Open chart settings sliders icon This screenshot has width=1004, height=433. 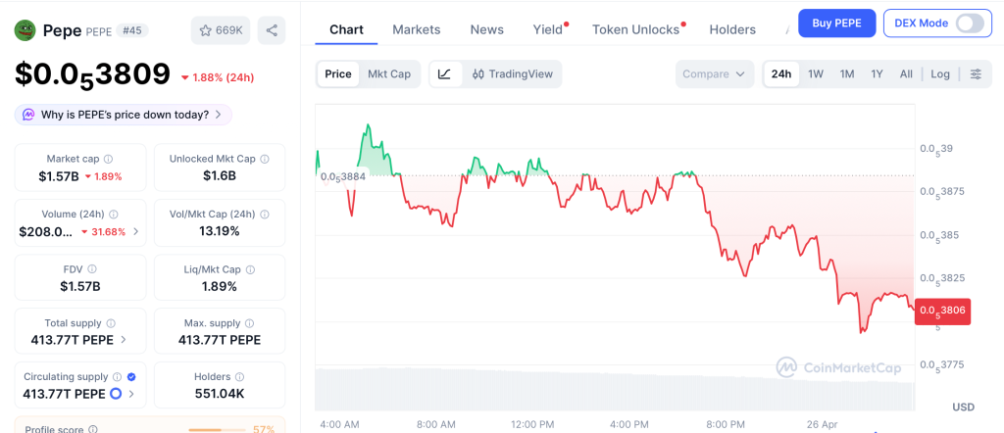pos(976,73)
